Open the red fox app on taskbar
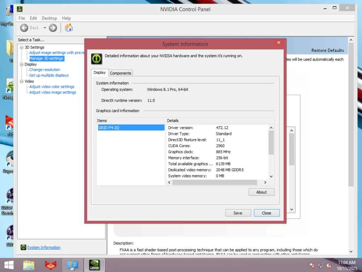The height and width of the screenshot is (272, 362). click(x=51, y=265)
